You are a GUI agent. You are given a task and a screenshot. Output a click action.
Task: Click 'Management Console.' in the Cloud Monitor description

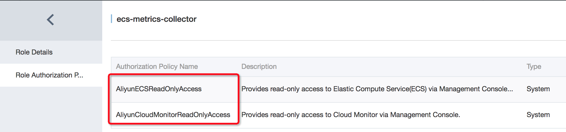tap(425, 115)
